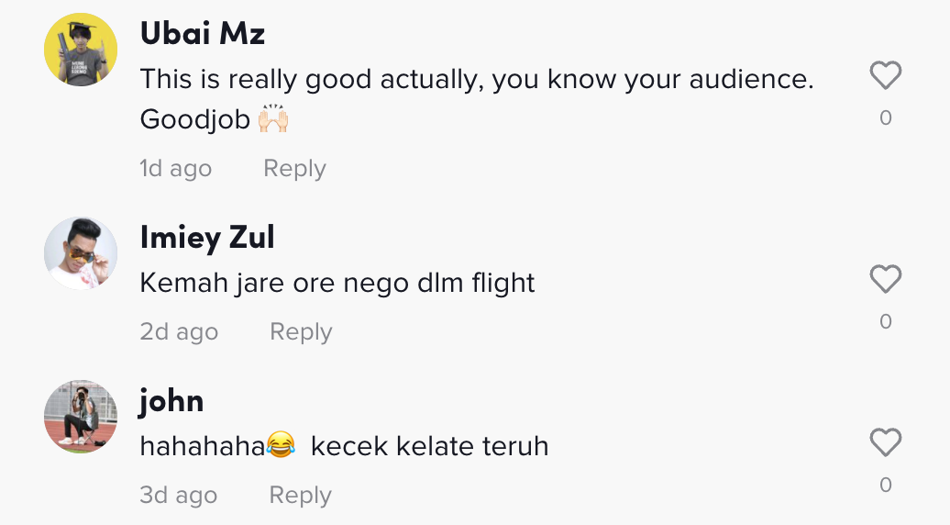The height and width of the screenshot is (525, 950).
Task: Click the "2d ago" timestamp
Action: [179, 332]
